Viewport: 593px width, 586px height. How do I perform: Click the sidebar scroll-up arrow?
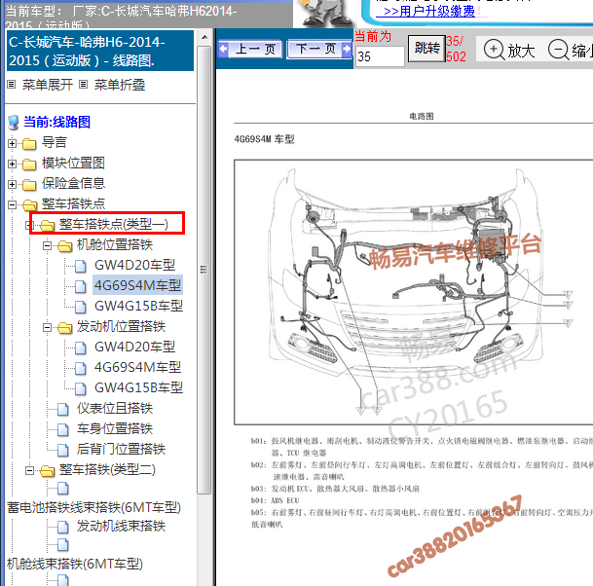204,37
